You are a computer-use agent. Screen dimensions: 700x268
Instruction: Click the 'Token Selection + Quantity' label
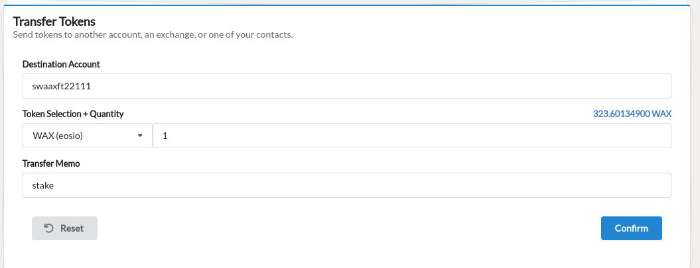click(x=73, y=114)
